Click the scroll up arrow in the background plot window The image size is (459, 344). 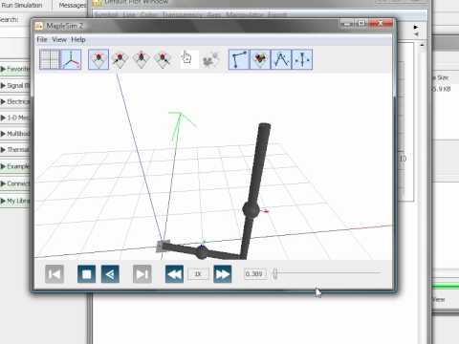422,45
